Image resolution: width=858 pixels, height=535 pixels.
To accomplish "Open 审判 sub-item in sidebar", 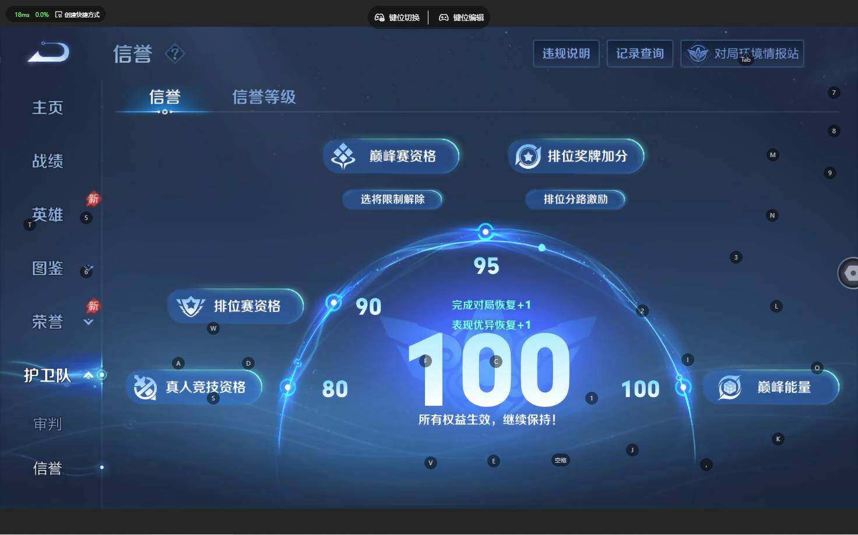I will tap(47, 424).
